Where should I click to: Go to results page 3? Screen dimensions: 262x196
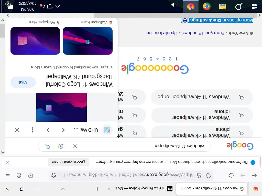click(x=164, y=59)
